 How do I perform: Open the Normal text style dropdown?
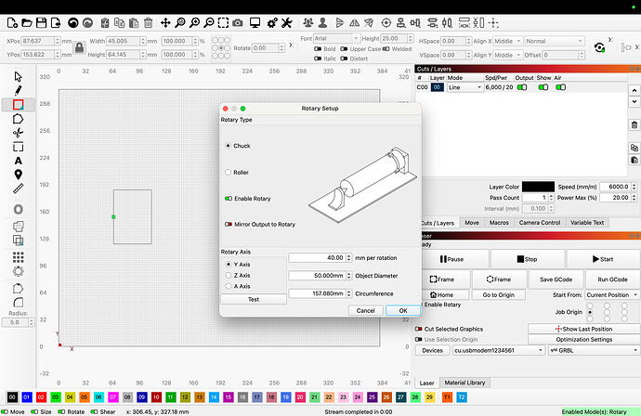pyautogui.click(x=555, y=41)
